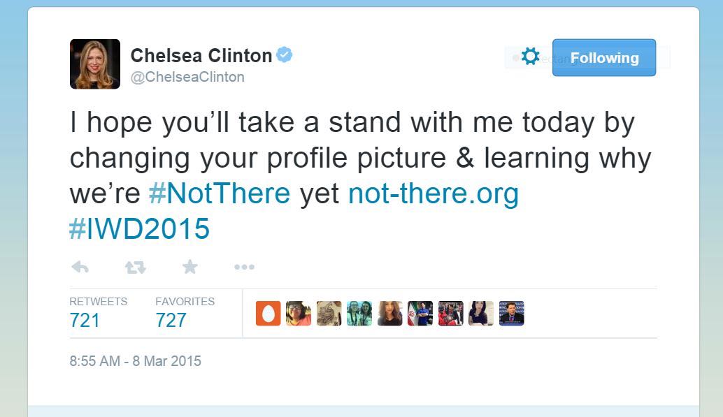This screenshot has height=417, width=723.
Task: Select the avatar of man in suit
Action: 512,314
